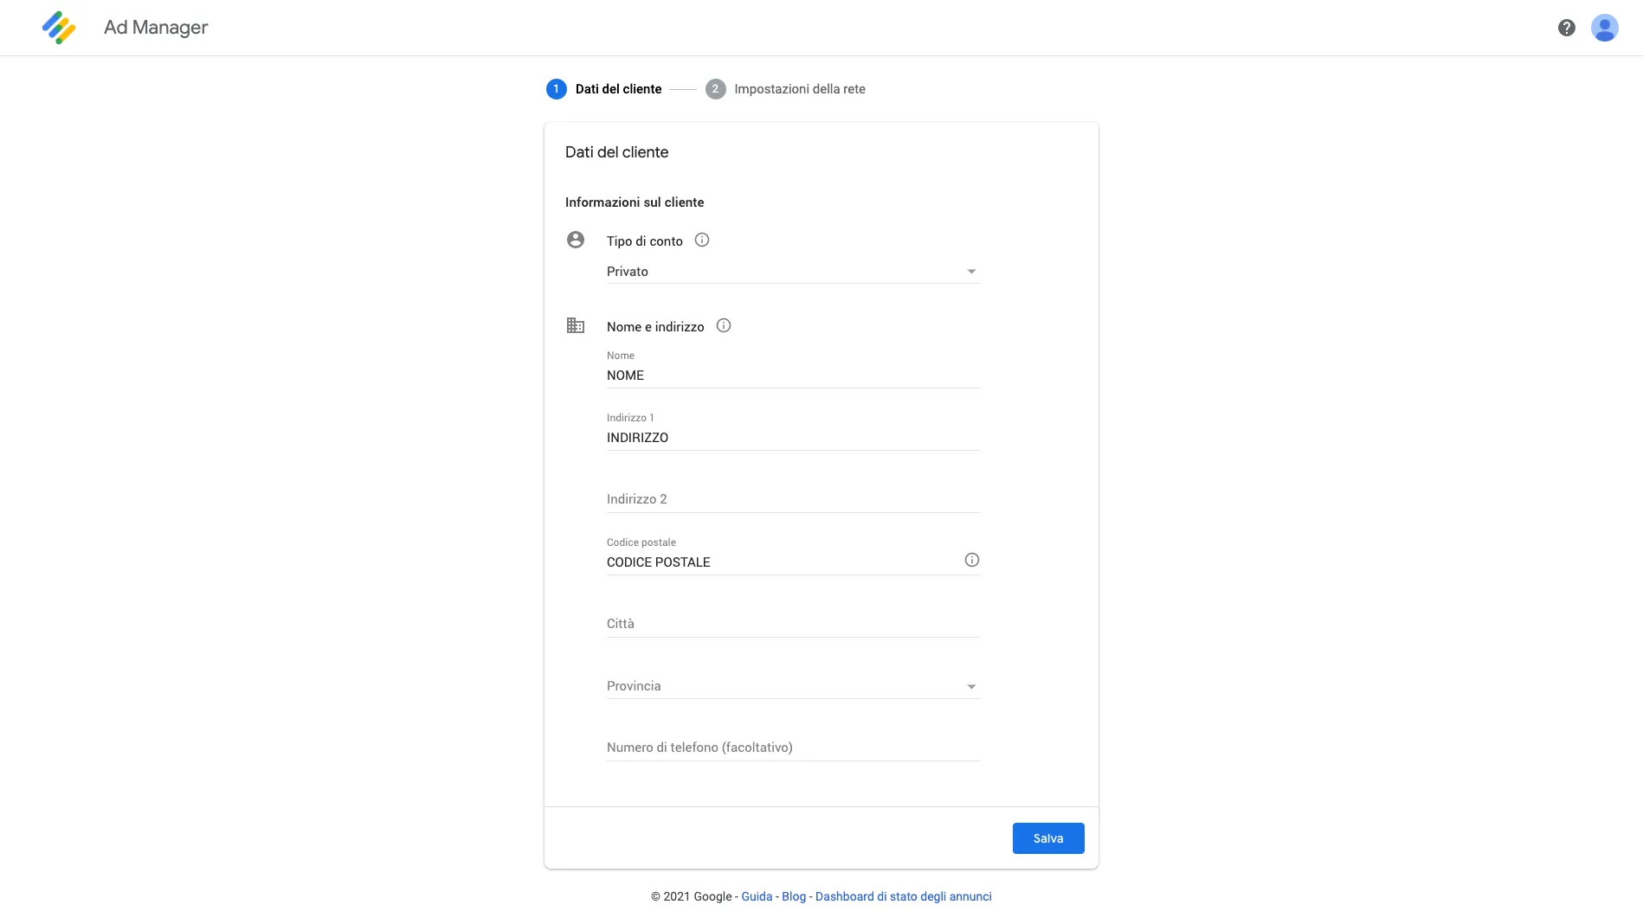This screenshot has width=1643, height=924.
Task: Open the user account avatar
Action: (1604, 28)
